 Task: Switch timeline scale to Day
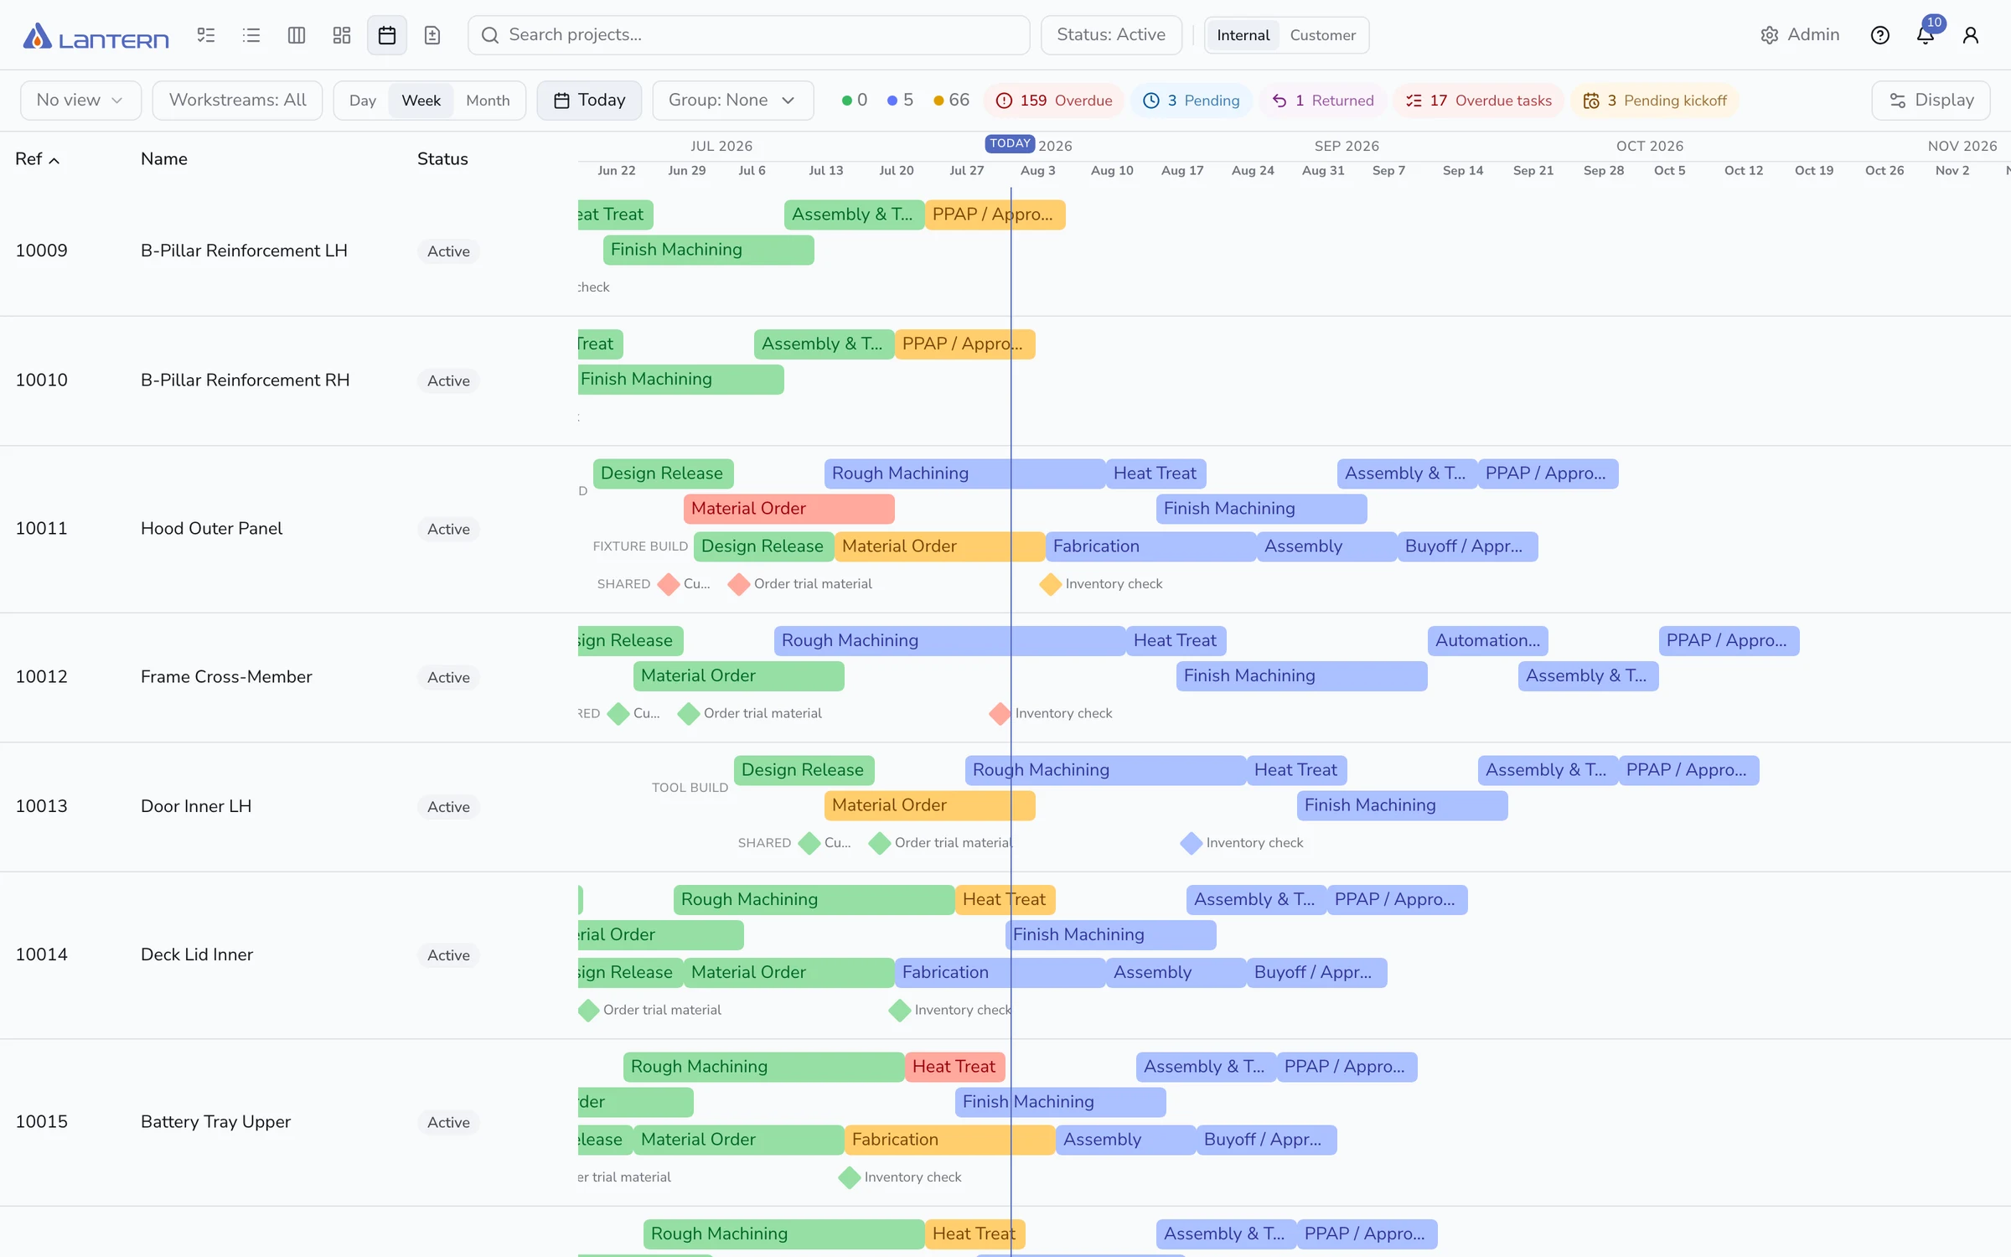tap(362, 101)
